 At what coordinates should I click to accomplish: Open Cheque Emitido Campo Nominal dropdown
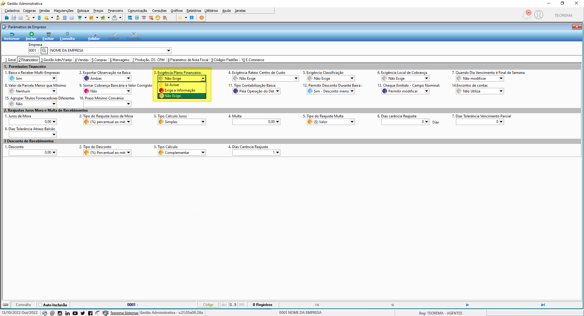pos(426,91)
